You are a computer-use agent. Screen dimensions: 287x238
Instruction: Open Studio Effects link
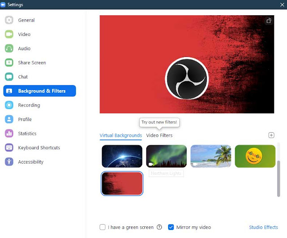click(x=263, y=227)
